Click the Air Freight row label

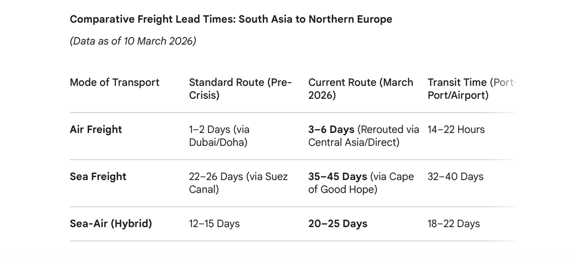click(x=96, y=130)
